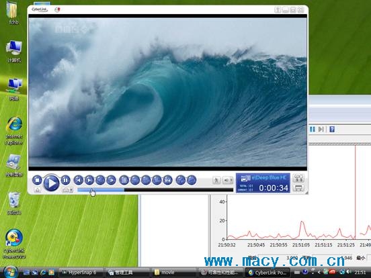Skip to the next chapter
The width and height of the screenshot is (371, 278).
pyautogui.click(x=89, y=180)
